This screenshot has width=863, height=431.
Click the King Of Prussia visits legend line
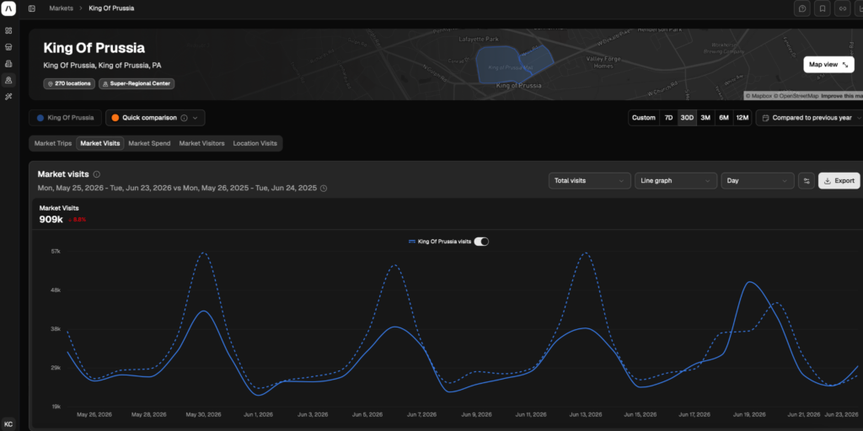(x=411, y=242)
